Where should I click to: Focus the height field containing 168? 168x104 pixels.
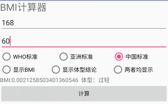pyautogui.click(x=84, y=23)
